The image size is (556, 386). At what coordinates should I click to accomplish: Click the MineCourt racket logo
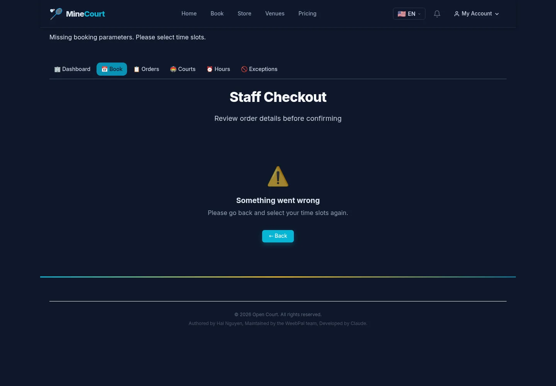[56, 14]
